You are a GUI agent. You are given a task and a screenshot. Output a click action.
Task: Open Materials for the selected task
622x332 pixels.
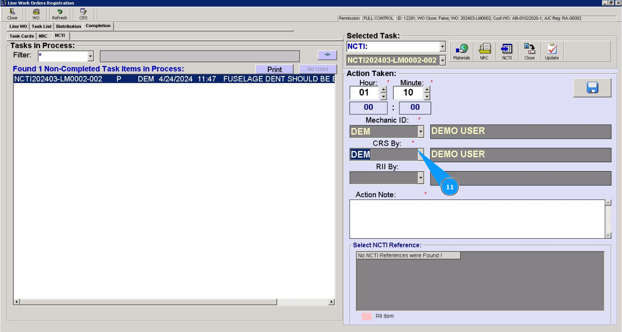[x=461, y=52]
